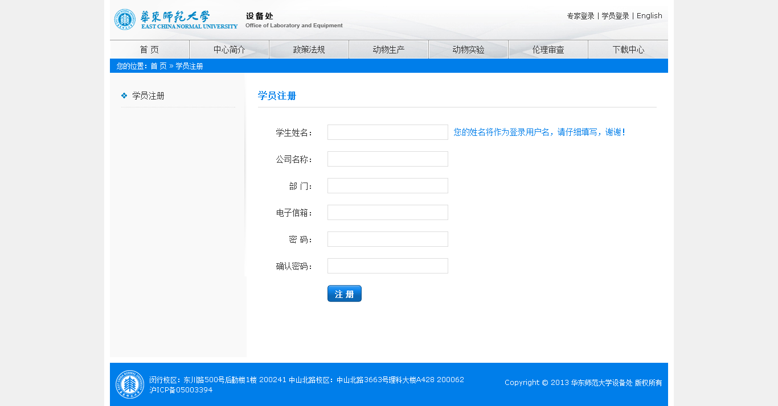Click the East China Normal University logo
This screenshot has width=778, height=406.
point(175,19)
